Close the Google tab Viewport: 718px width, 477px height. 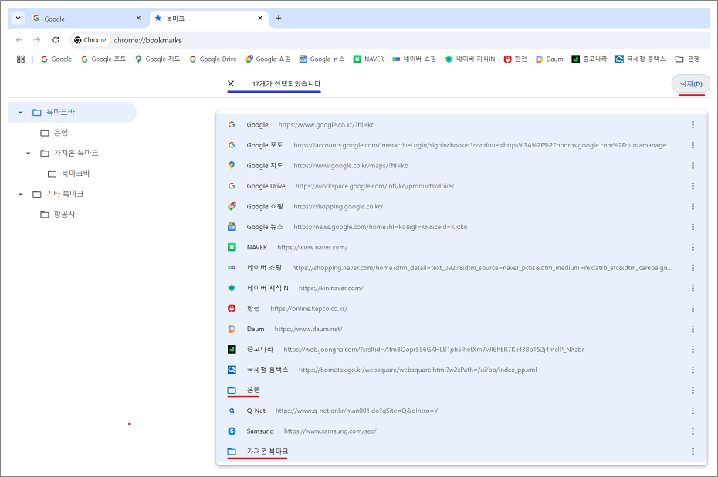139,19
